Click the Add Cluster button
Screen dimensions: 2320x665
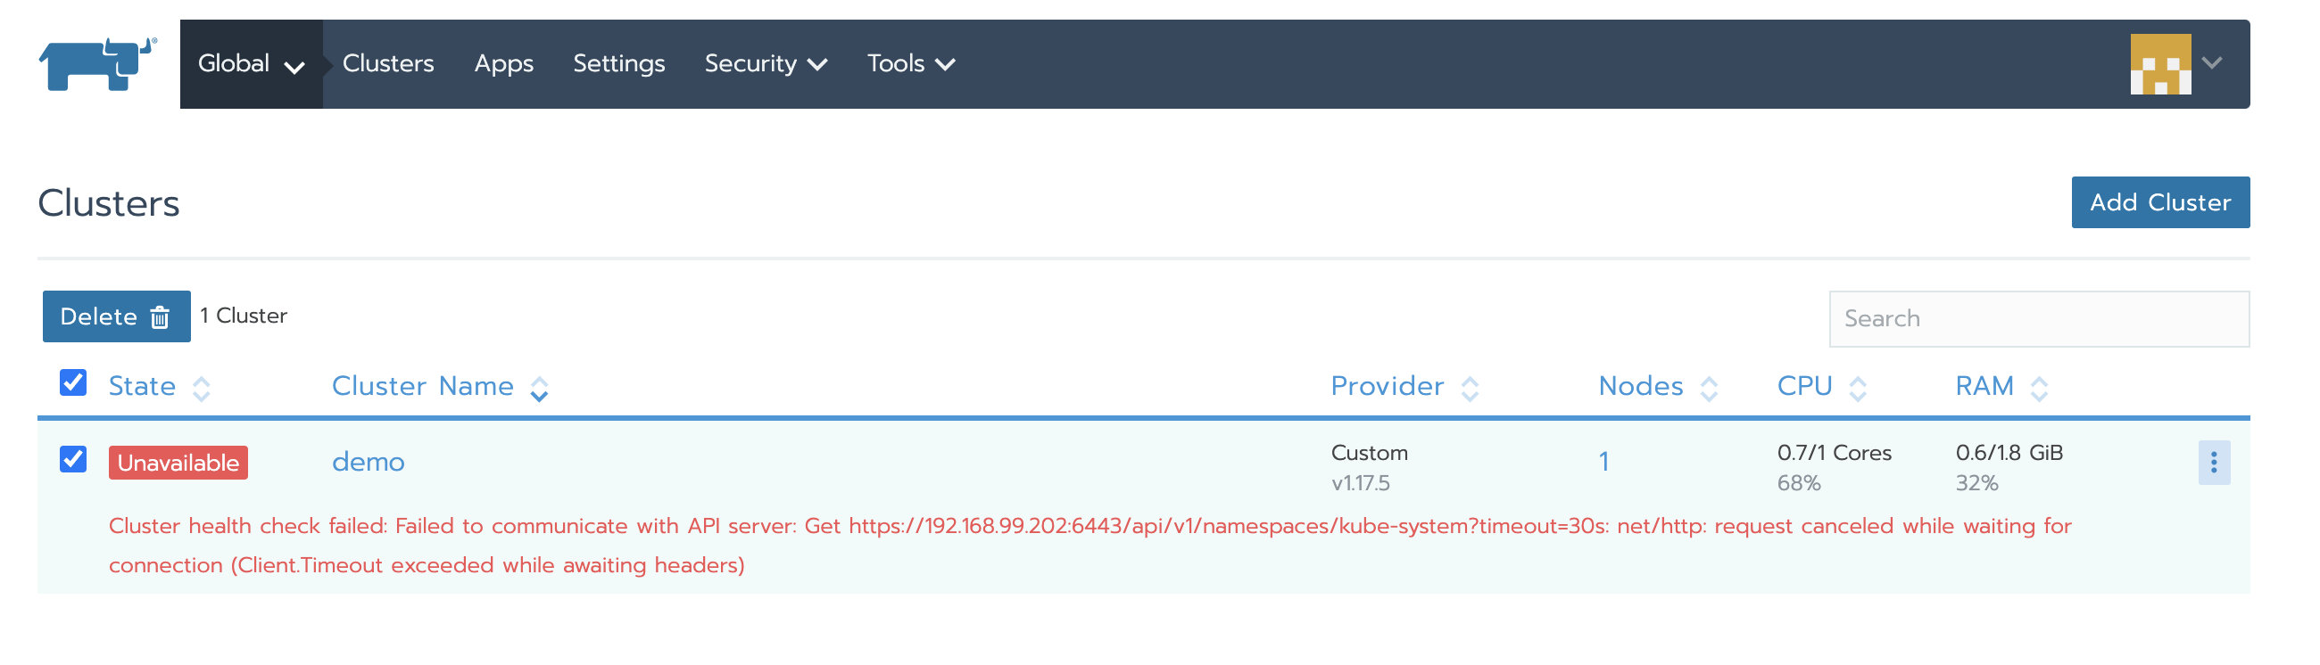(x=2158, y=202)
